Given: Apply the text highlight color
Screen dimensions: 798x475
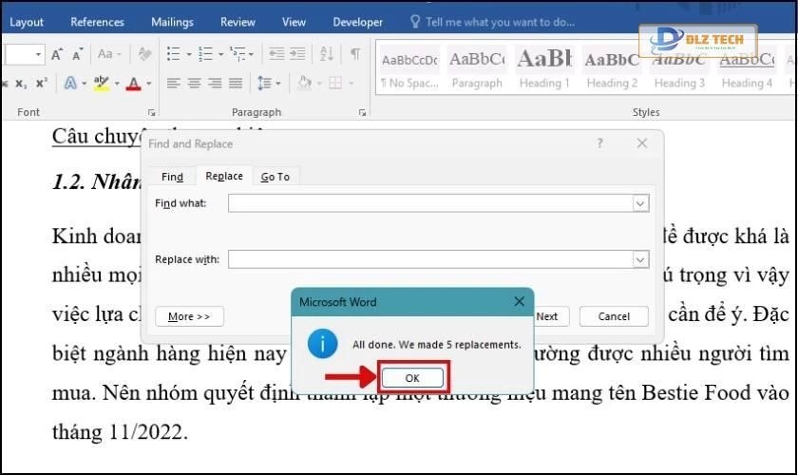Looking at the screenshot, I should [103, 84].
